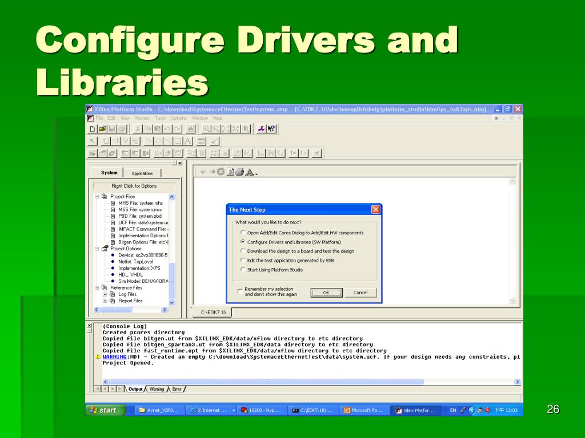Click the X icon ending the bottom toolbar
The width and height of the screenshot is (585, 438).
click(316, 153)
